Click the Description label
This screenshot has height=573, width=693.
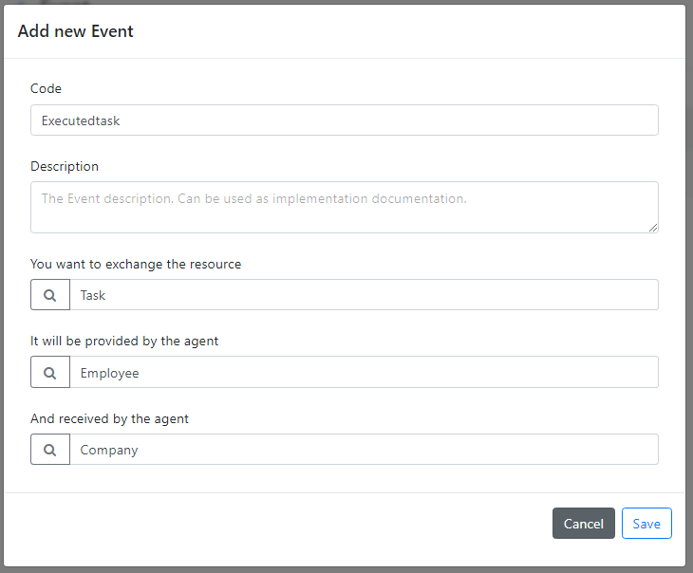[x=65, y=167]
